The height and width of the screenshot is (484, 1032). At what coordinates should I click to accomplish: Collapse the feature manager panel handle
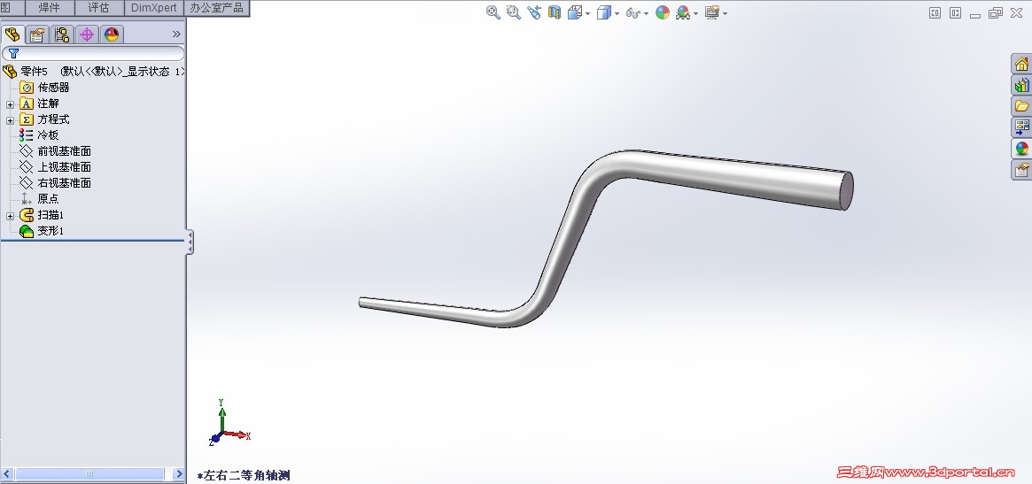(x=190, y=242)
